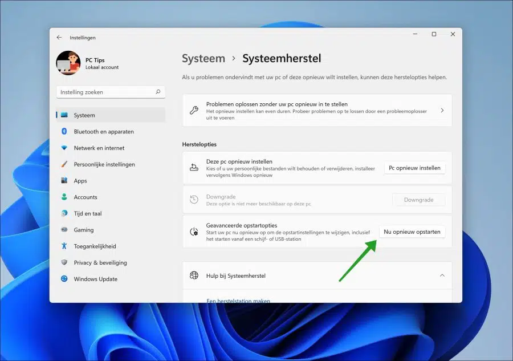Open Netwerk en internet settings
This screenshot has height=361, width=513.
click(111, 148)
